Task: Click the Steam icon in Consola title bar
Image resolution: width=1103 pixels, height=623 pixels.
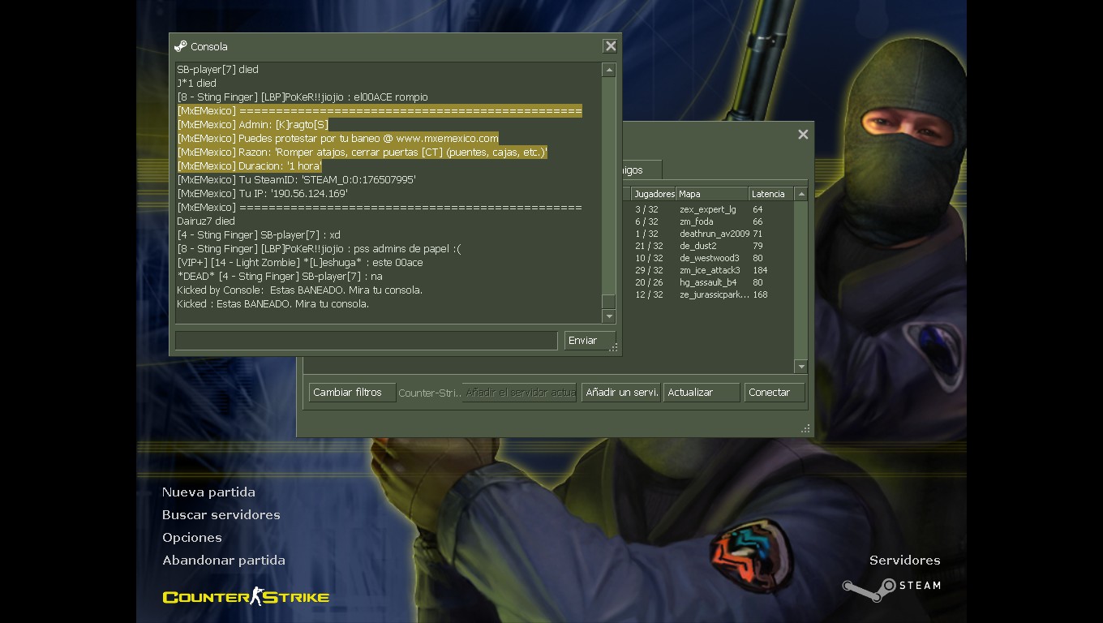Action: pyautogui.click(x=180, y=46)
